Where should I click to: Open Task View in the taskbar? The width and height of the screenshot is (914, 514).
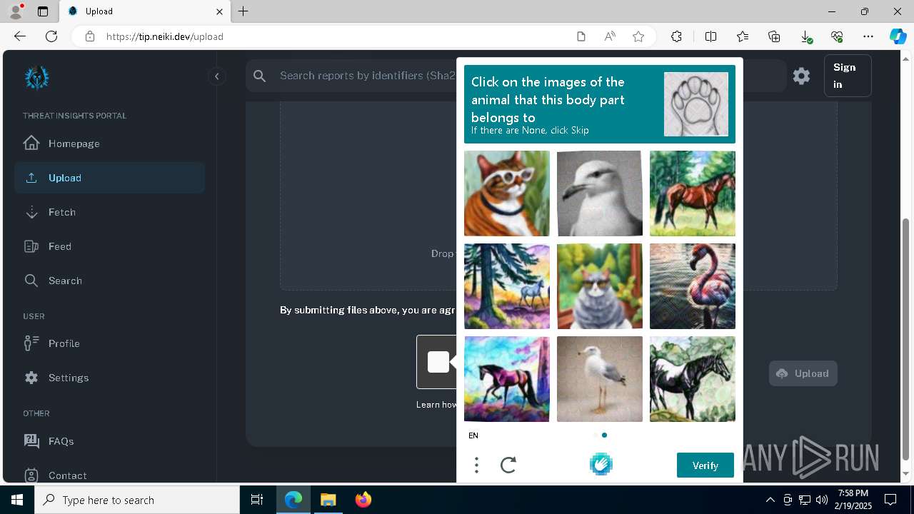tap(257, 500)
